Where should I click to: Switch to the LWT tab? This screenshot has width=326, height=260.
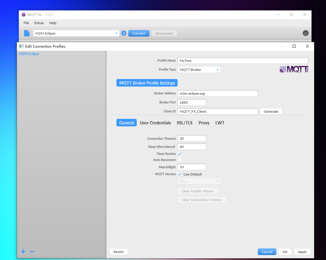[220, 123]
